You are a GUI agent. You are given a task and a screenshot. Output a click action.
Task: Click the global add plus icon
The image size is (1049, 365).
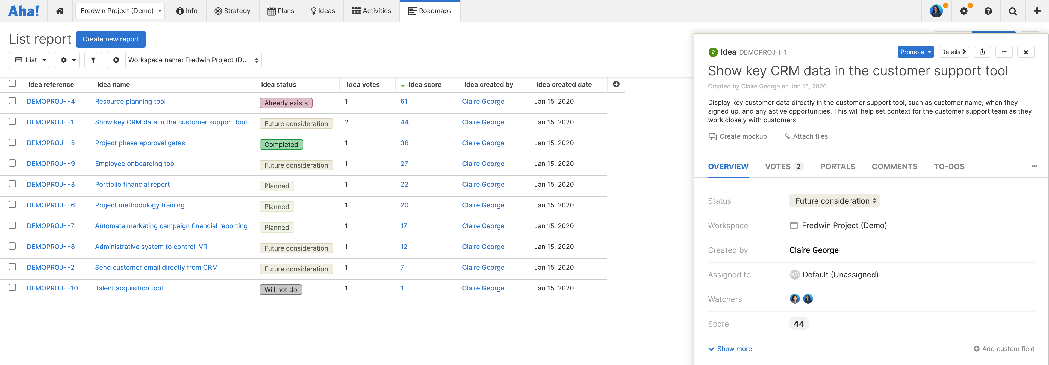[x=1037, y=11]
